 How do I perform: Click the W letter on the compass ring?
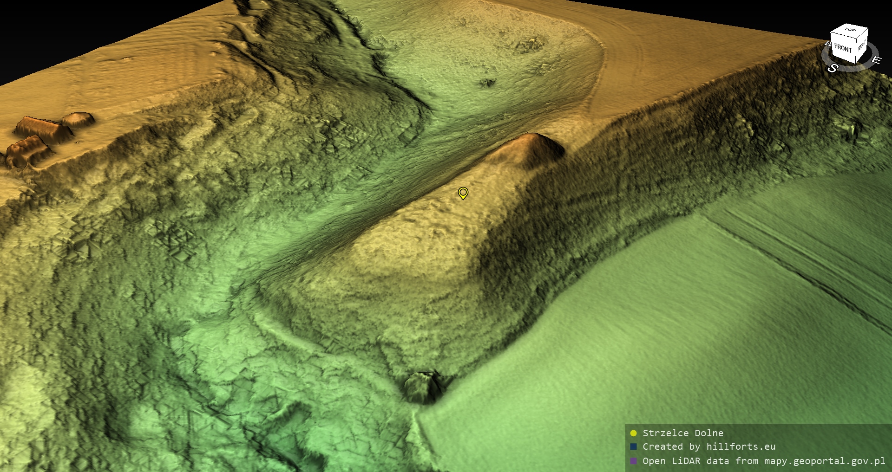(827, 45)
